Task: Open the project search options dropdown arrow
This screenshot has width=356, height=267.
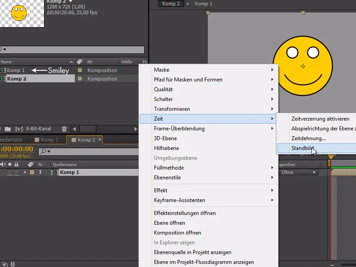Action: coord(5,49)
